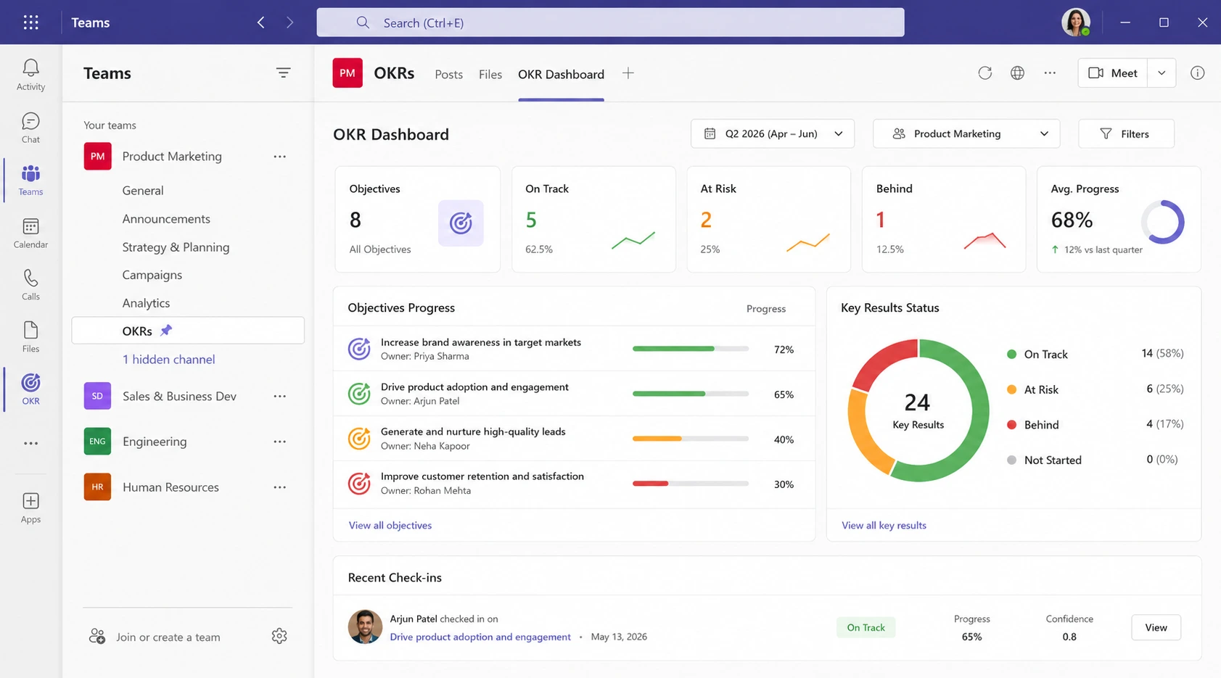Switch to the Files tab
Image resolution: width=1221 pixels, height=678 pixels.
click(x=490, y=74)
